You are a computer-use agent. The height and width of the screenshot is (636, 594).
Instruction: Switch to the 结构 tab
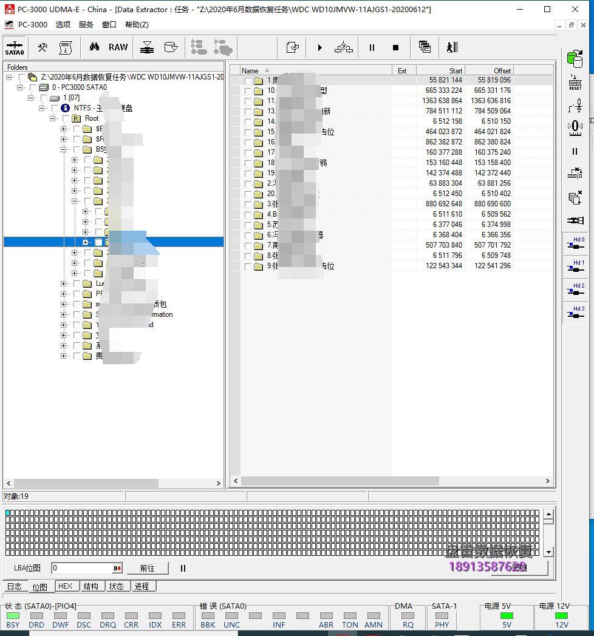[x=91, y=586]
